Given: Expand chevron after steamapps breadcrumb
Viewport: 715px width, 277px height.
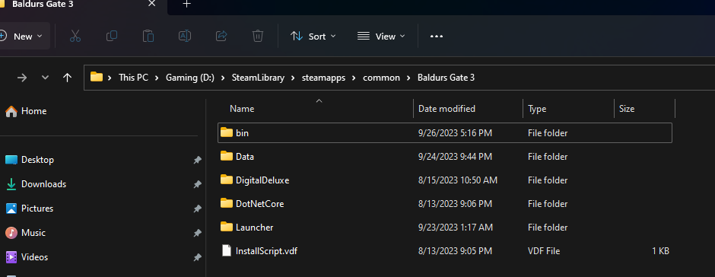Looking at the screenshot, I should pos(354,78).
